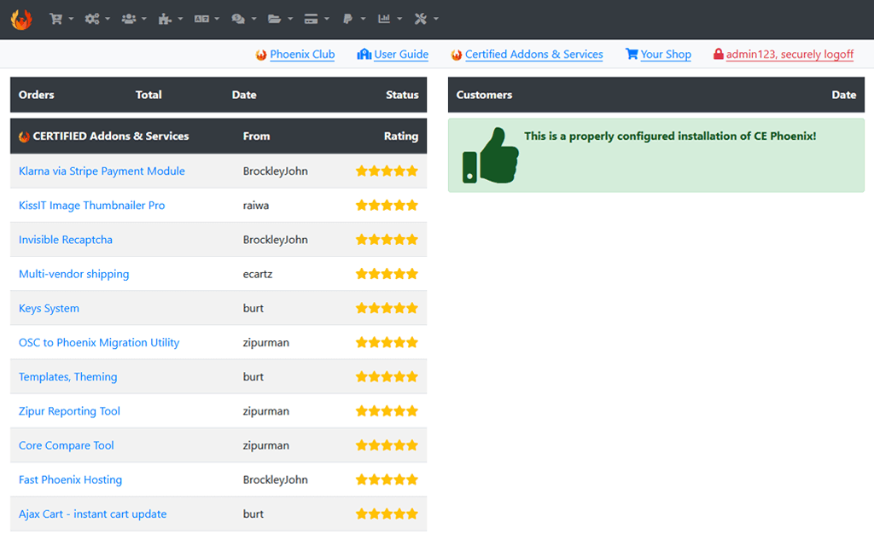
Task: Open the customers group icon menu
Action: [133, 19]
